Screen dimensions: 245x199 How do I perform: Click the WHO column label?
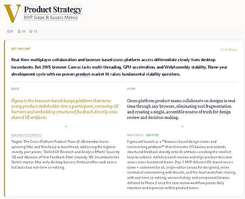coord(15,89)
